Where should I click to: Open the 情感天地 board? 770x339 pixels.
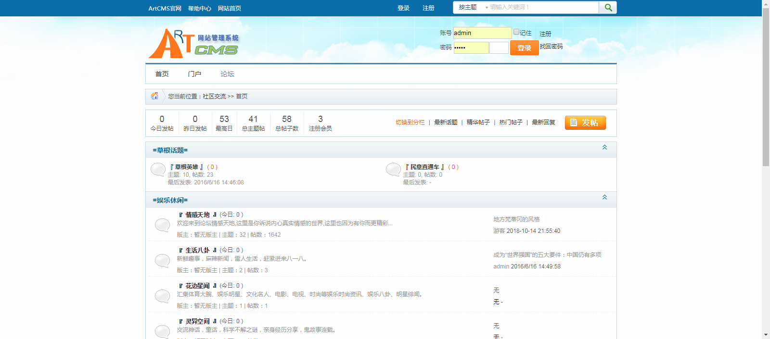click(x=198, y=215)
